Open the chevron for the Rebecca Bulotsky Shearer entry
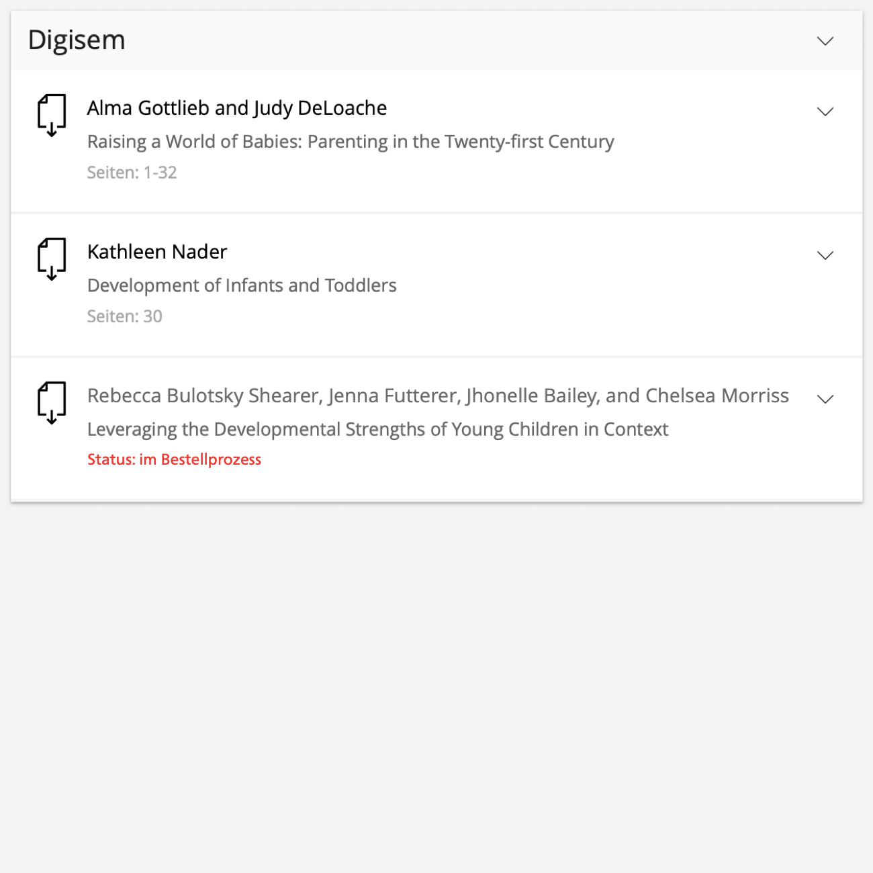This screenshot has width=873, height=873. coord(825,399)
